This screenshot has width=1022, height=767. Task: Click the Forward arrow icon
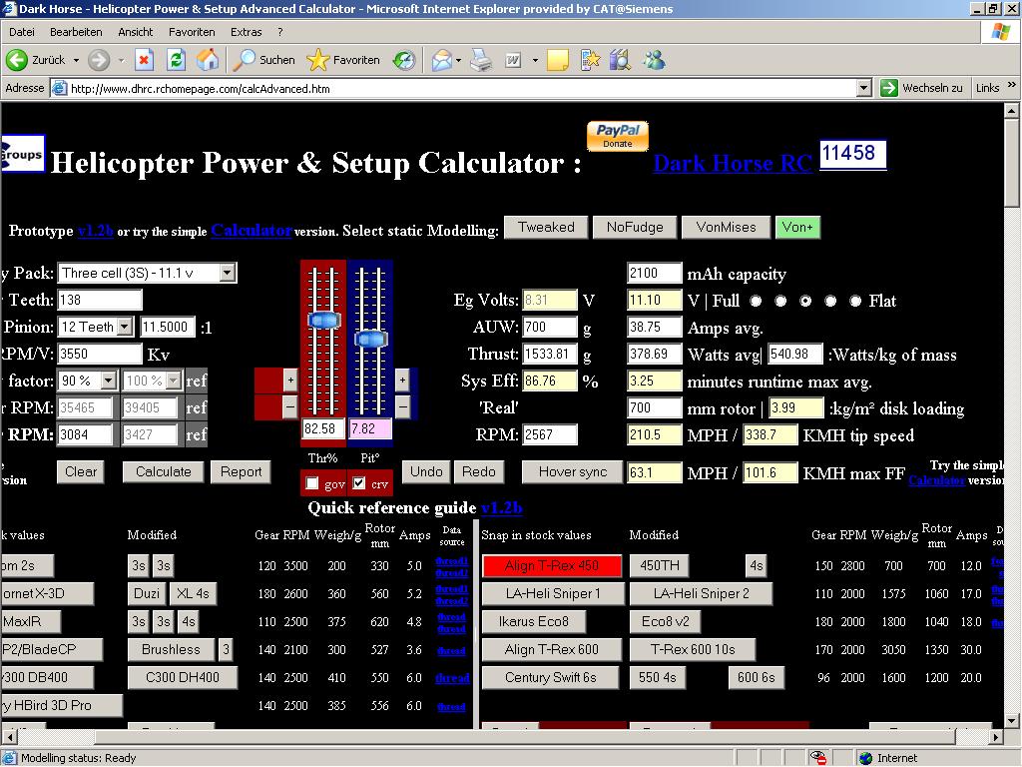[x=99, y=60]
